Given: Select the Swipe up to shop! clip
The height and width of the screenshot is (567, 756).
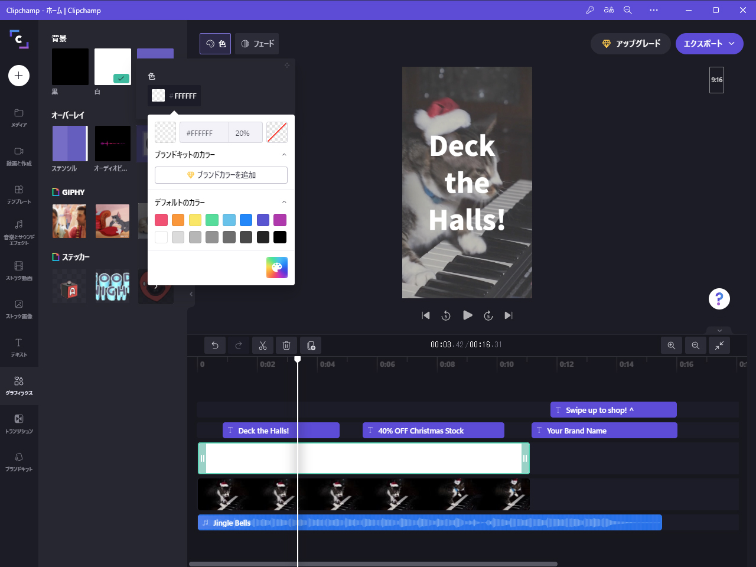Looking at the screenshot, I should coord(614,410).
